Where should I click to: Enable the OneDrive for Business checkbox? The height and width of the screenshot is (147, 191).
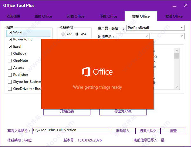[10, 89]
